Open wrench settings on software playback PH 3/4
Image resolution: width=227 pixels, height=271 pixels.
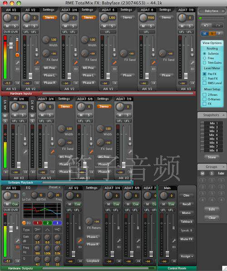pos(25,152)
